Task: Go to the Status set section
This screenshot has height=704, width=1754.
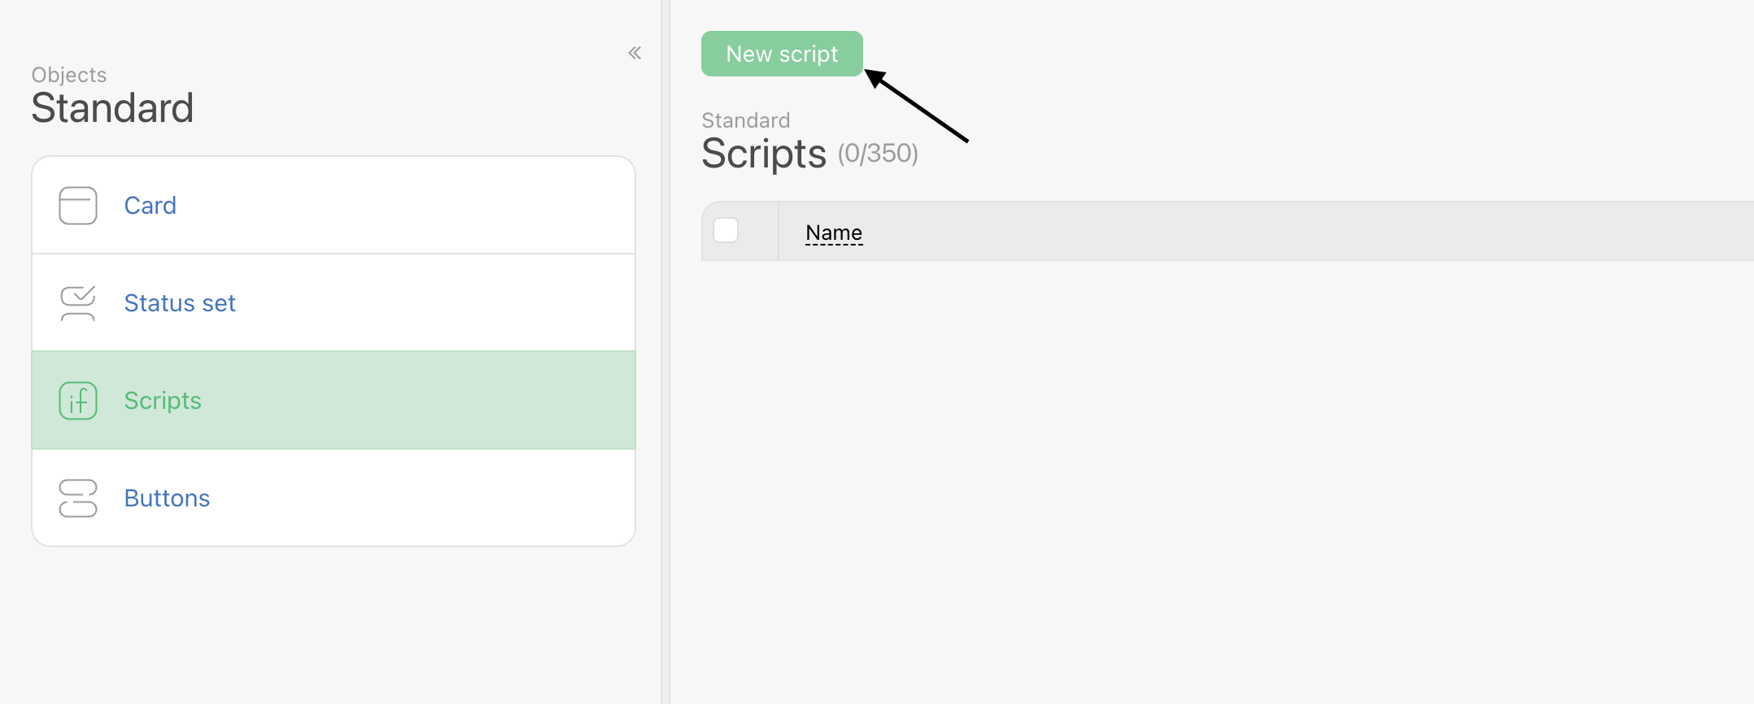Action: (180, 303)
